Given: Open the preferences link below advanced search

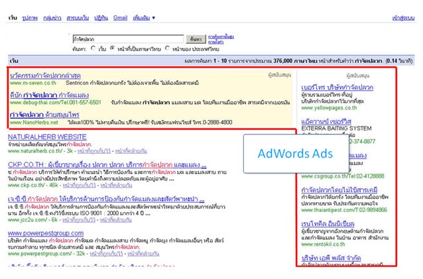Looking at the screenshot, I should [x=216, y=42].
